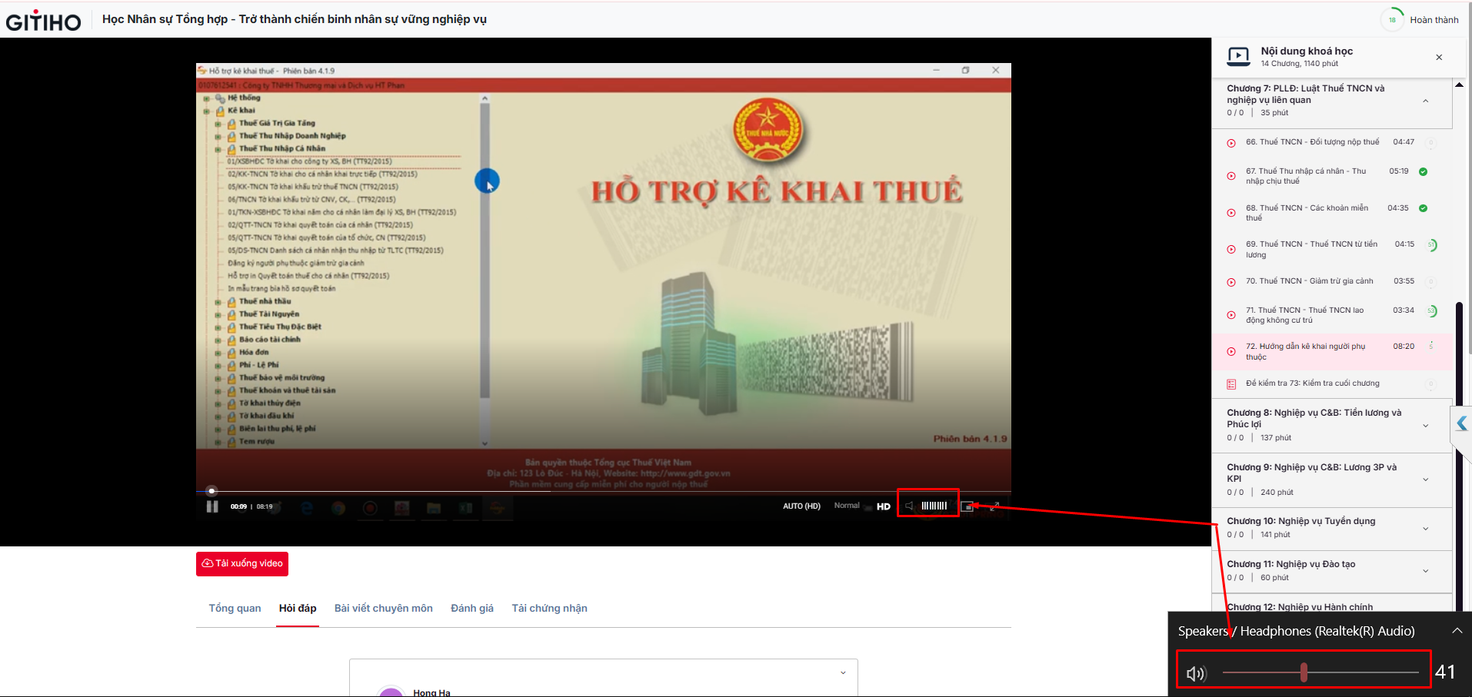This screenshot has height=697, width=1472.
Task: Open Đề kiểm tra 73 quiz
Action: (x=1312, y=383)
